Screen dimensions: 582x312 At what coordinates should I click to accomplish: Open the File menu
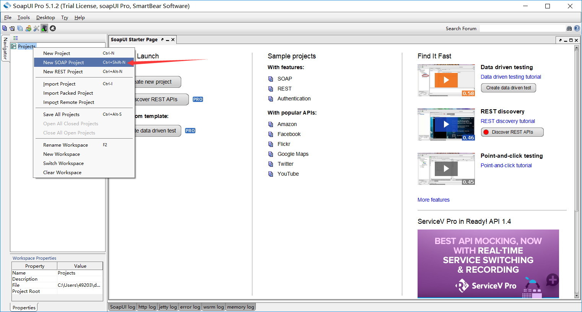click(8, 18)
